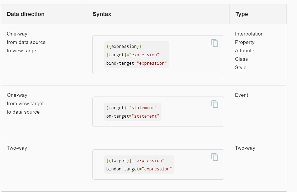Screen dimensions: 297x192
Task: Click the [target]="expression" code line
Action: (x=133, y=55)
